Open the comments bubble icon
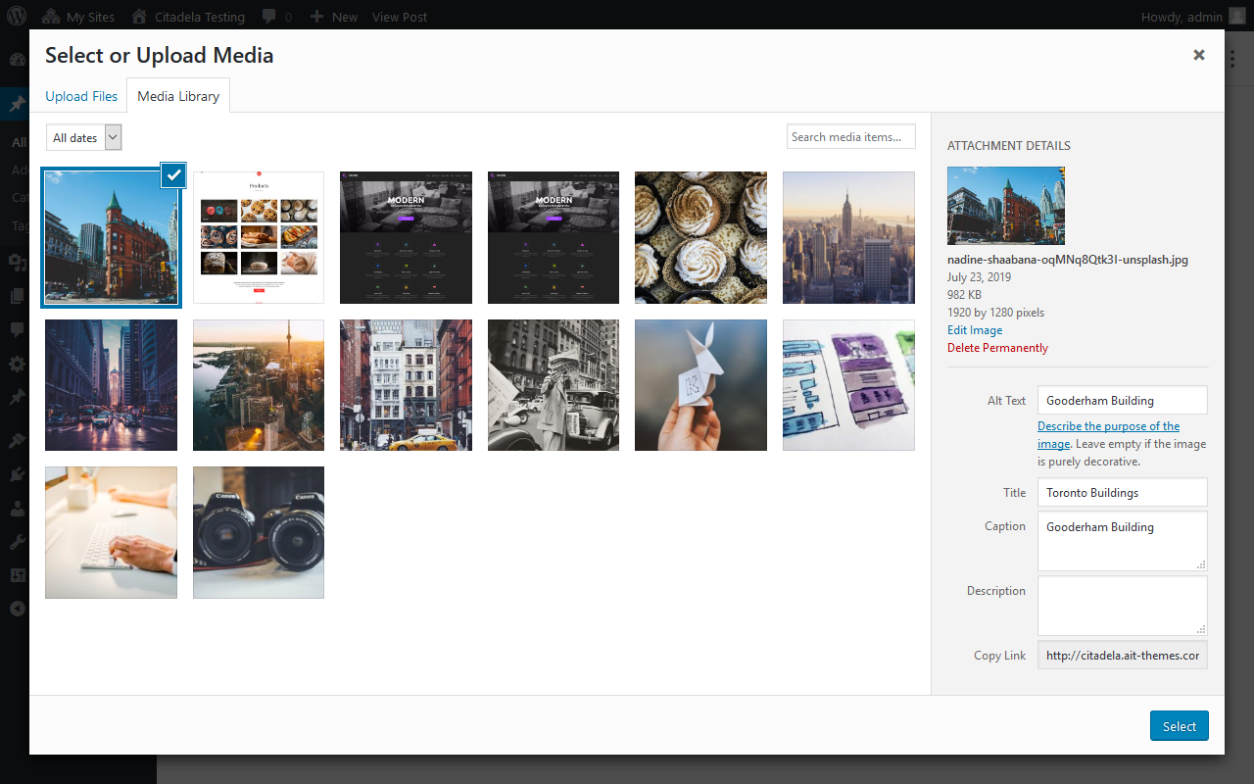This screenshot has width=1254, height=784. click(x=268, y=17)
